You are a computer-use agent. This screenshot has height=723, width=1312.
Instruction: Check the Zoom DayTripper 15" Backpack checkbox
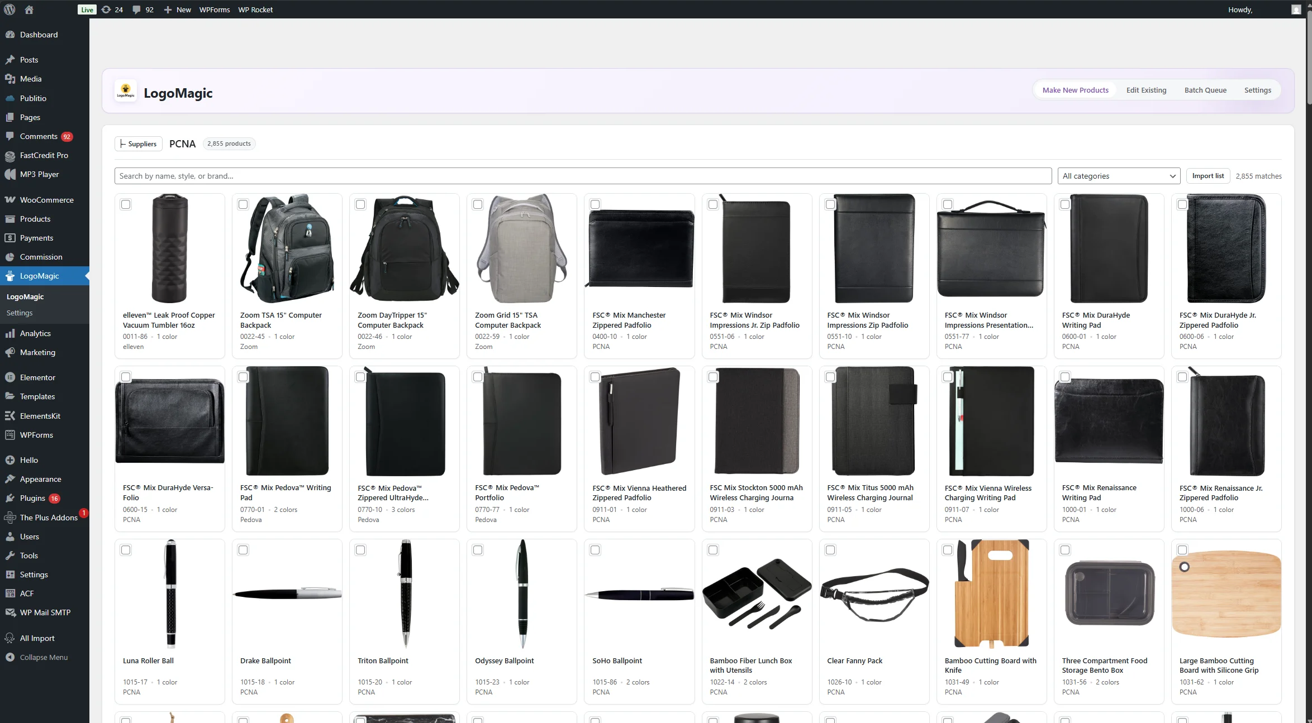coord(360,204)
